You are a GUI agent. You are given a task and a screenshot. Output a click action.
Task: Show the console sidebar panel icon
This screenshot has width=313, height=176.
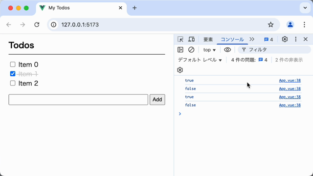pos(180,50)
